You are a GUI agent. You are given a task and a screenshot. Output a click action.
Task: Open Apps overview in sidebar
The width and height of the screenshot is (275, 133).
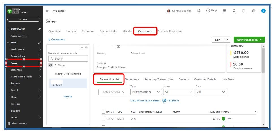[x=19, y=36]
